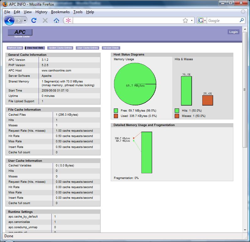250x242 pixels.
Task: Focus the Google search box
Action: [x=223, y=21]
